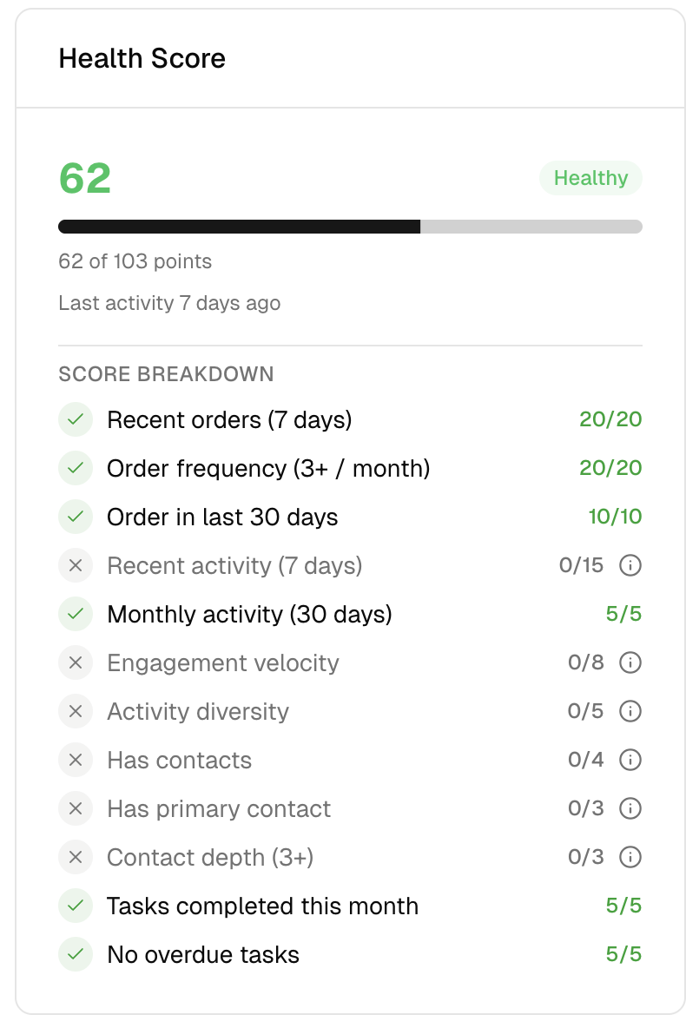686x1028 pixels.
Task: Click the Healthy status badge
Action: click(590, 178)
